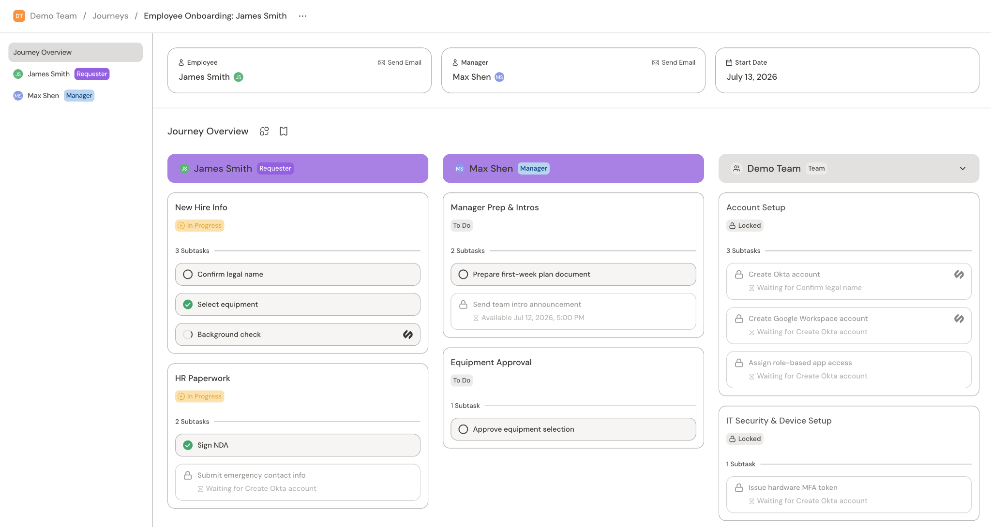
Task: Click the Account Setup card title
Action: click(x=756, y=207)
